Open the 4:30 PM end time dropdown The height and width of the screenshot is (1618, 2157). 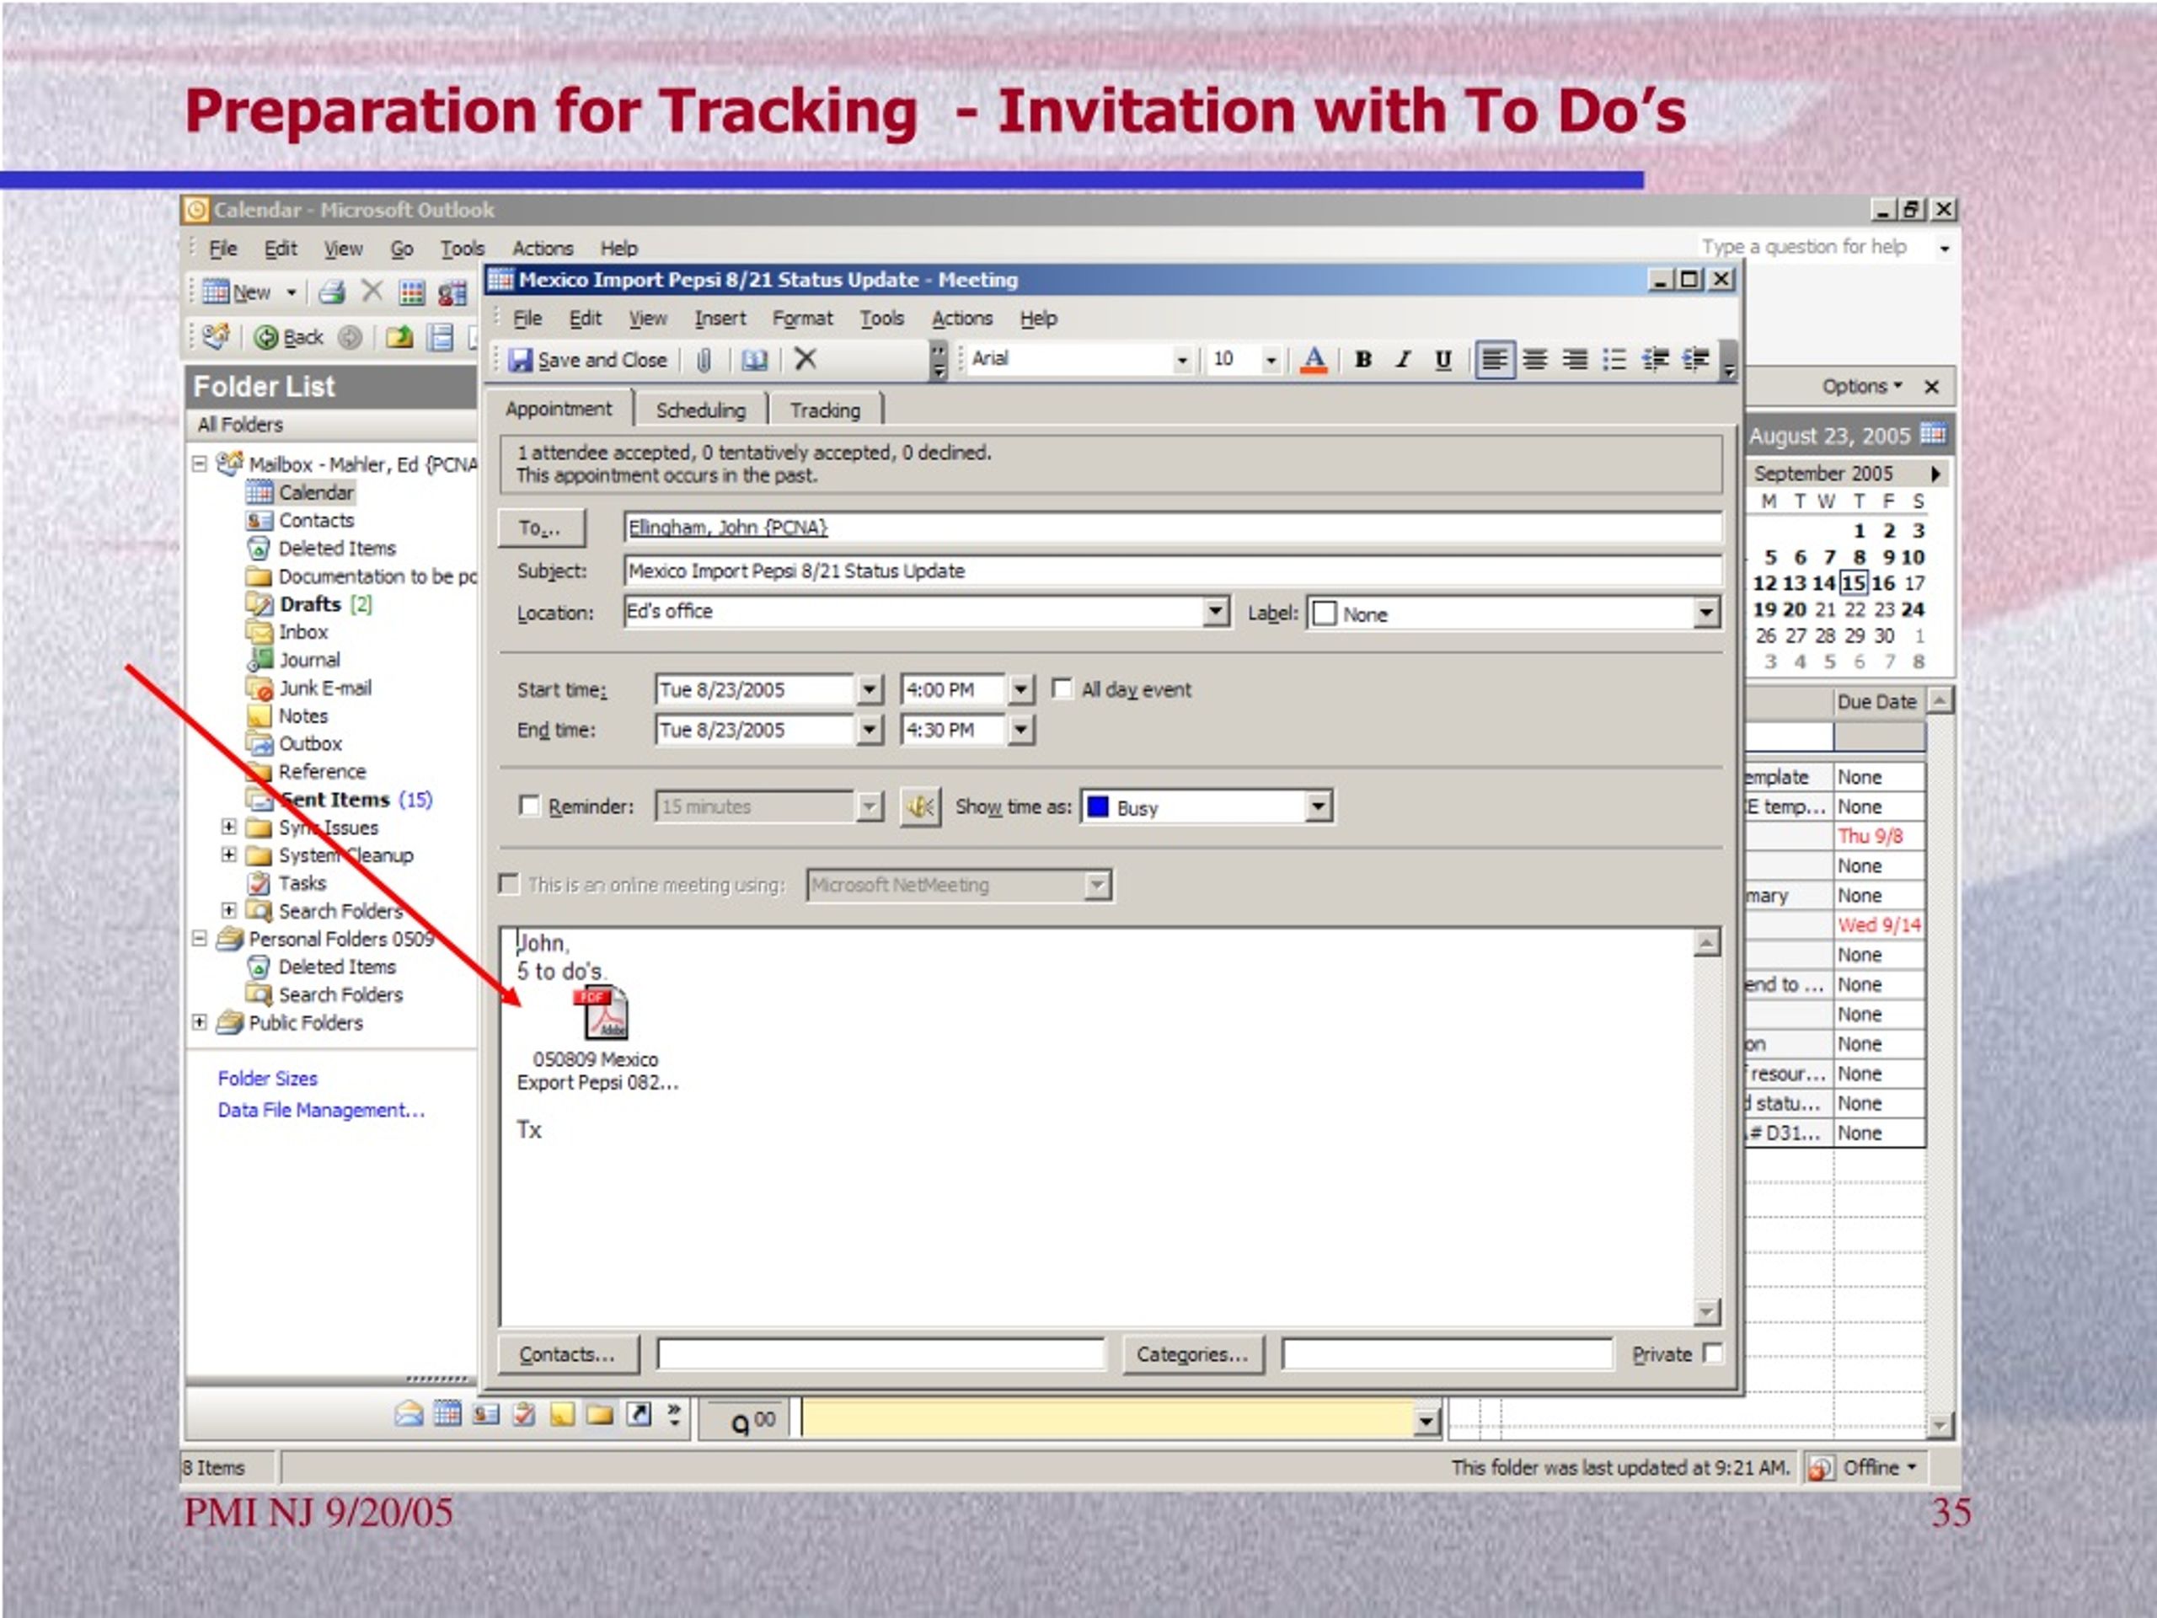coord(1020,730)
